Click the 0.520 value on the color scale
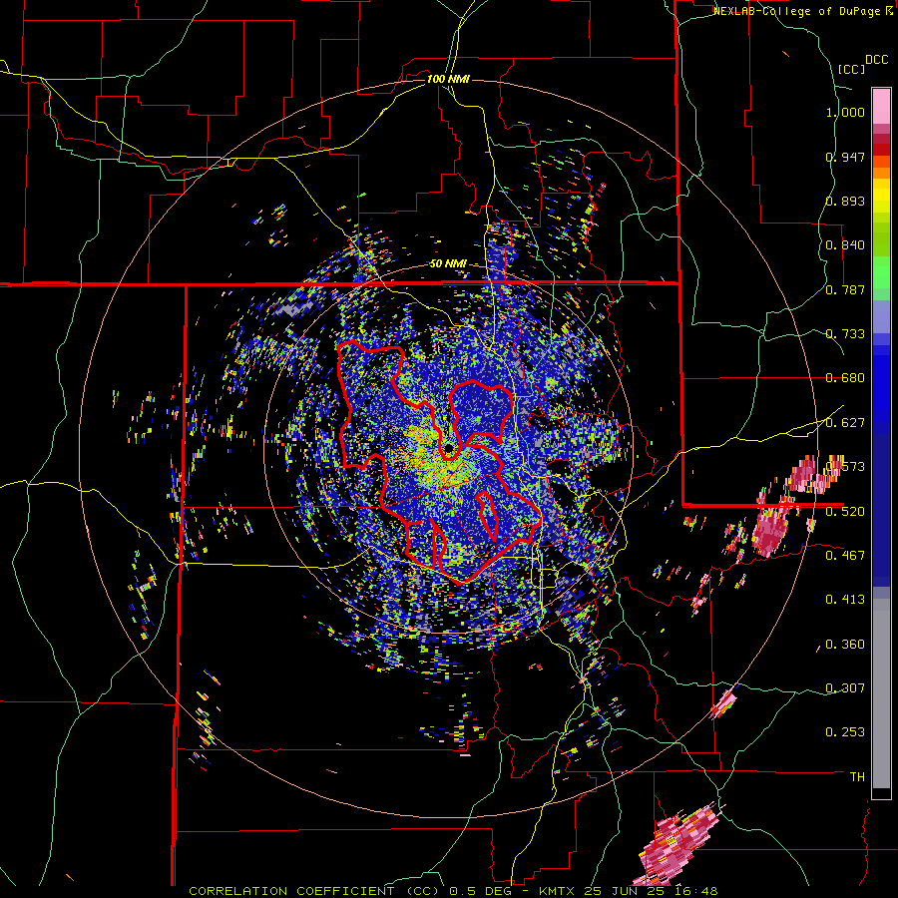 (x=845, y=512)
